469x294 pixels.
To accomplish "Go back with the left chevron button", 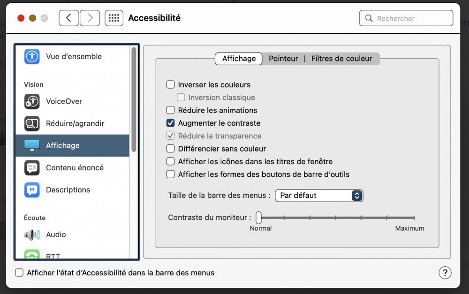I will click(x=69, y=18).
